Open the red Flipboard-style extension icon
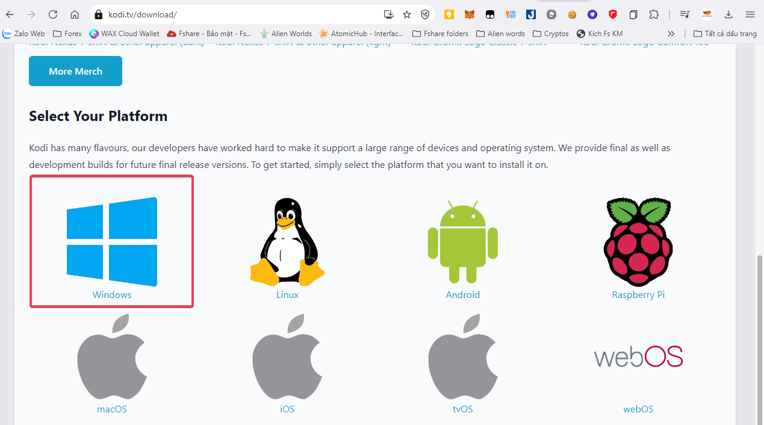 pos(613,14)
